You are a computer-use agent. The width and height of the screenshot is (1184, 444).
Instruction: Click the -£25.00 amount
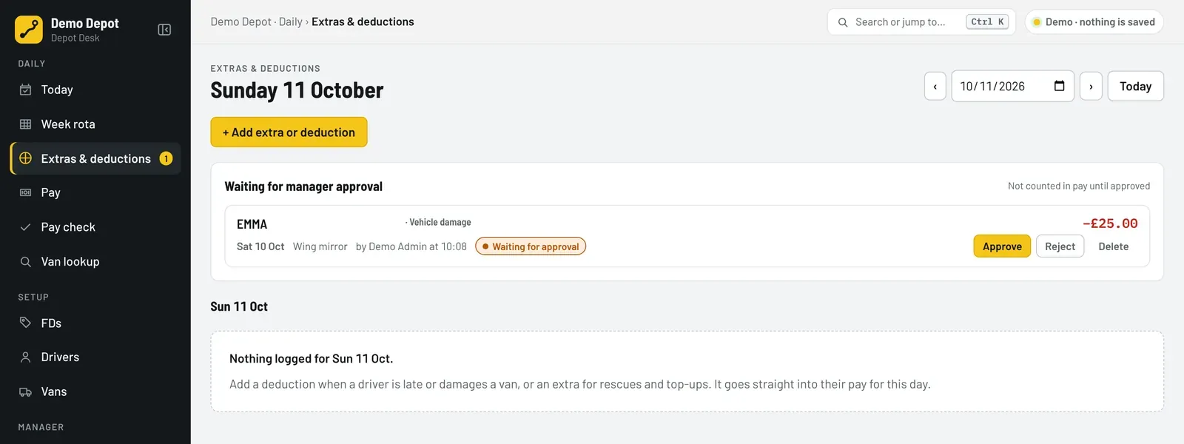pos(1110,223)
